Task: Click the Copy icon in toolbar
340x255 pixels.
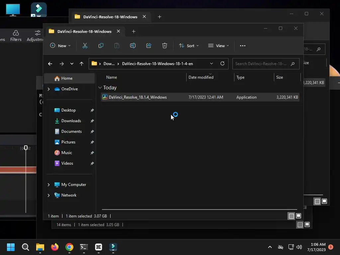Action: point(101,46)
